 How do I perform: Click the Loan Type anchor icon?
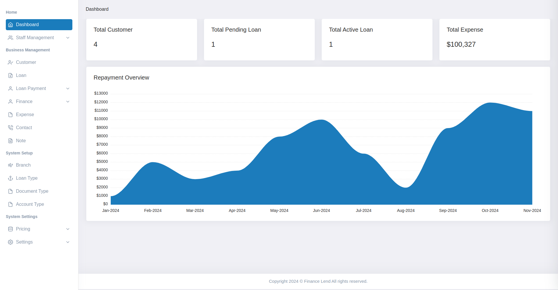tap(10, 178)
